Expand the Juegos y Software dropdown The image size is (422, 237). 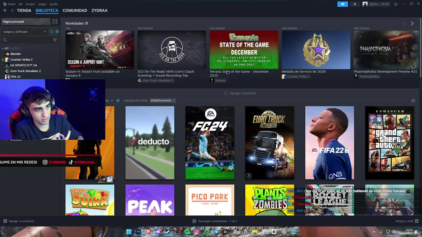[24, 32]
